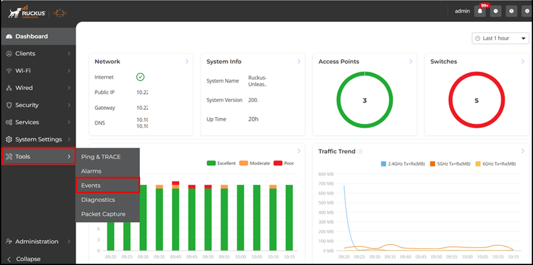
Task: Click the 09:40 bar in the client chart
Action: [x=176, y=216]
